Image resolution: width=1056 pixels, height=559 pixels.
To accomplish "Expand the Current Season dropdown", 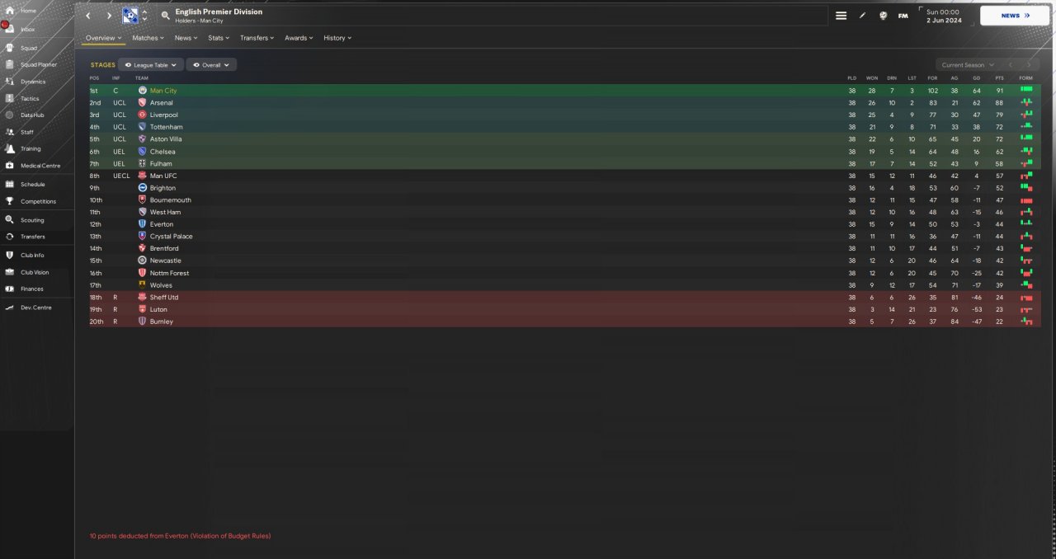I will pos(968,65).
